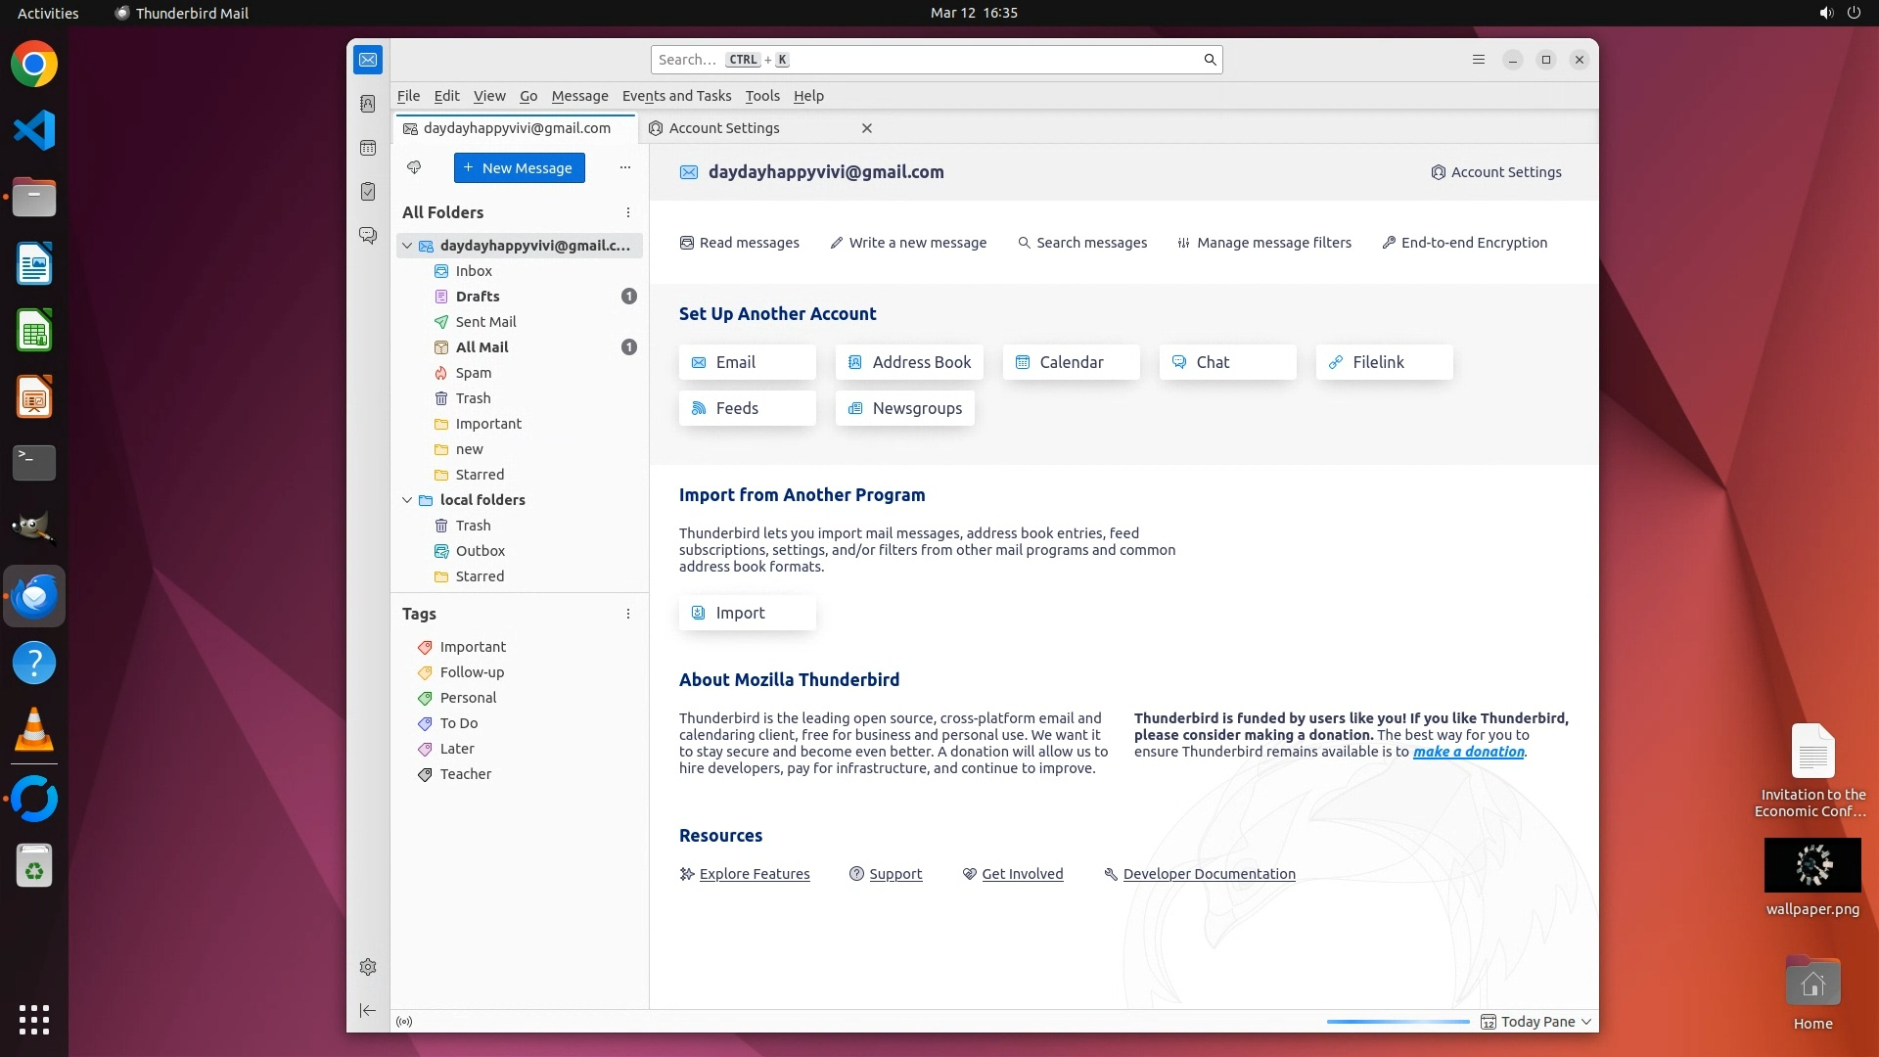Open Tasks space in sidebar toolbar

point(368,192)
